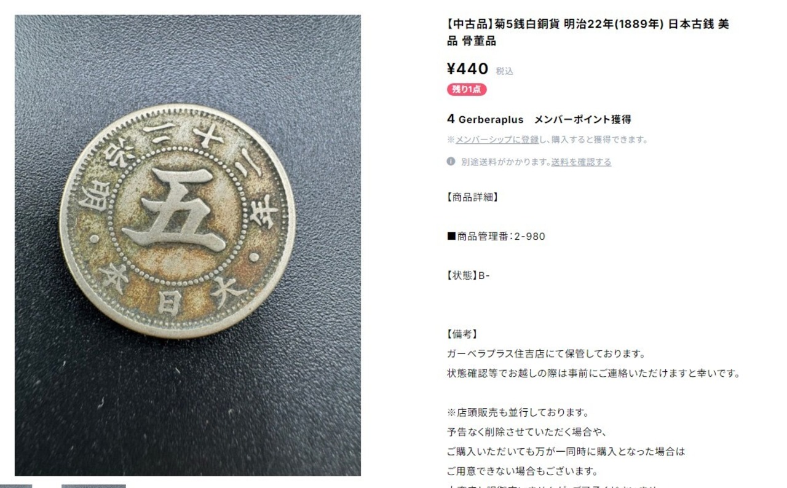Click the 商品管理番：2-980 line
This screenshot has width=787, height=488.
pos(496,237)
